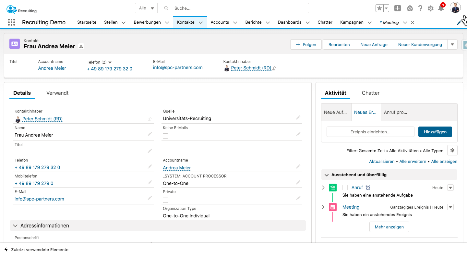Click the Suche search field
Viewport: 467px width, 256px height.
[x=233, y=8]
